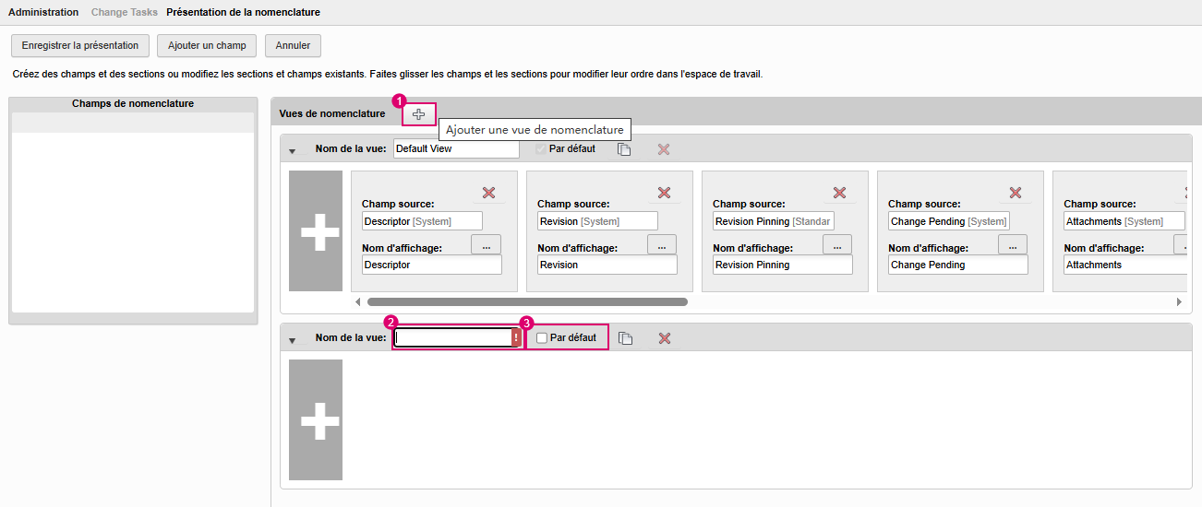This screenshot has height=507, width=1202.
Task: Edit Change Pending display name field
Action: click(958, 265)
